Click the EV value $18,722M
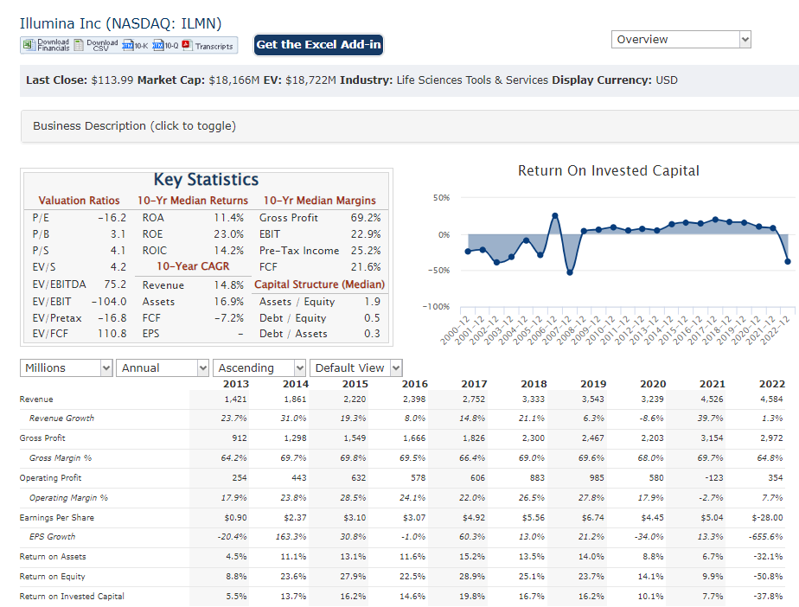Screen dimensions: 799x607 click(x=310, y=80)
